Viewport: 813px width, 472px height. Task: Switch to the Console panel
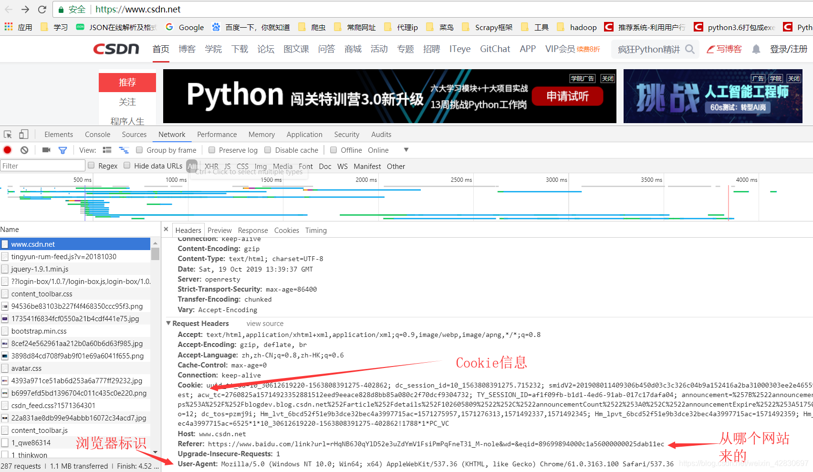pyautogui.click(x=97, y=135)
